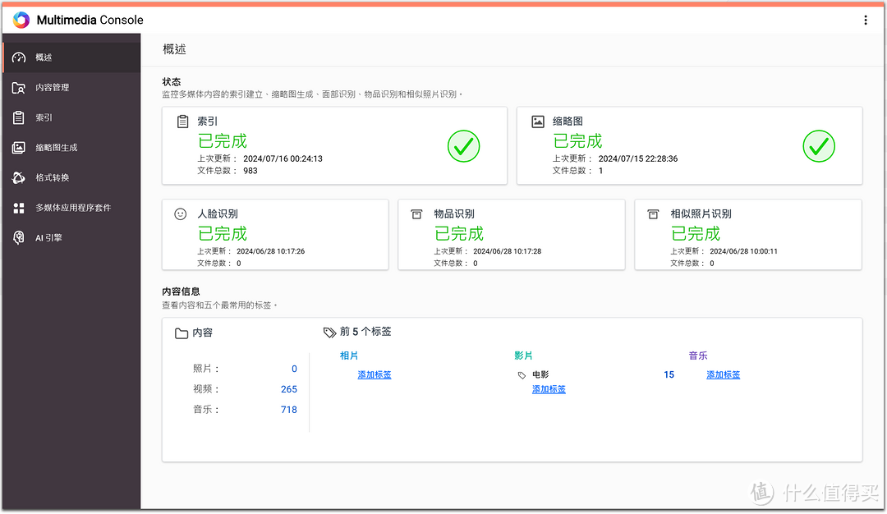Viewport: 887px width, 514px height.
Task: Open the three-dot options menu top right
Action: [866, 19]
